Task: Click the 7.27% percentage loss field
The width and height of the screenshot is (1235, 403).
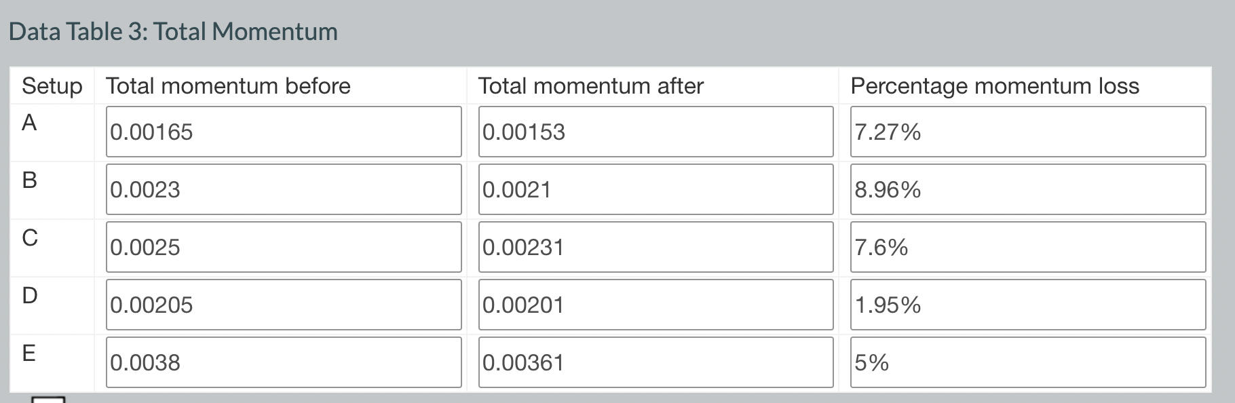Action: [1027, 132]
